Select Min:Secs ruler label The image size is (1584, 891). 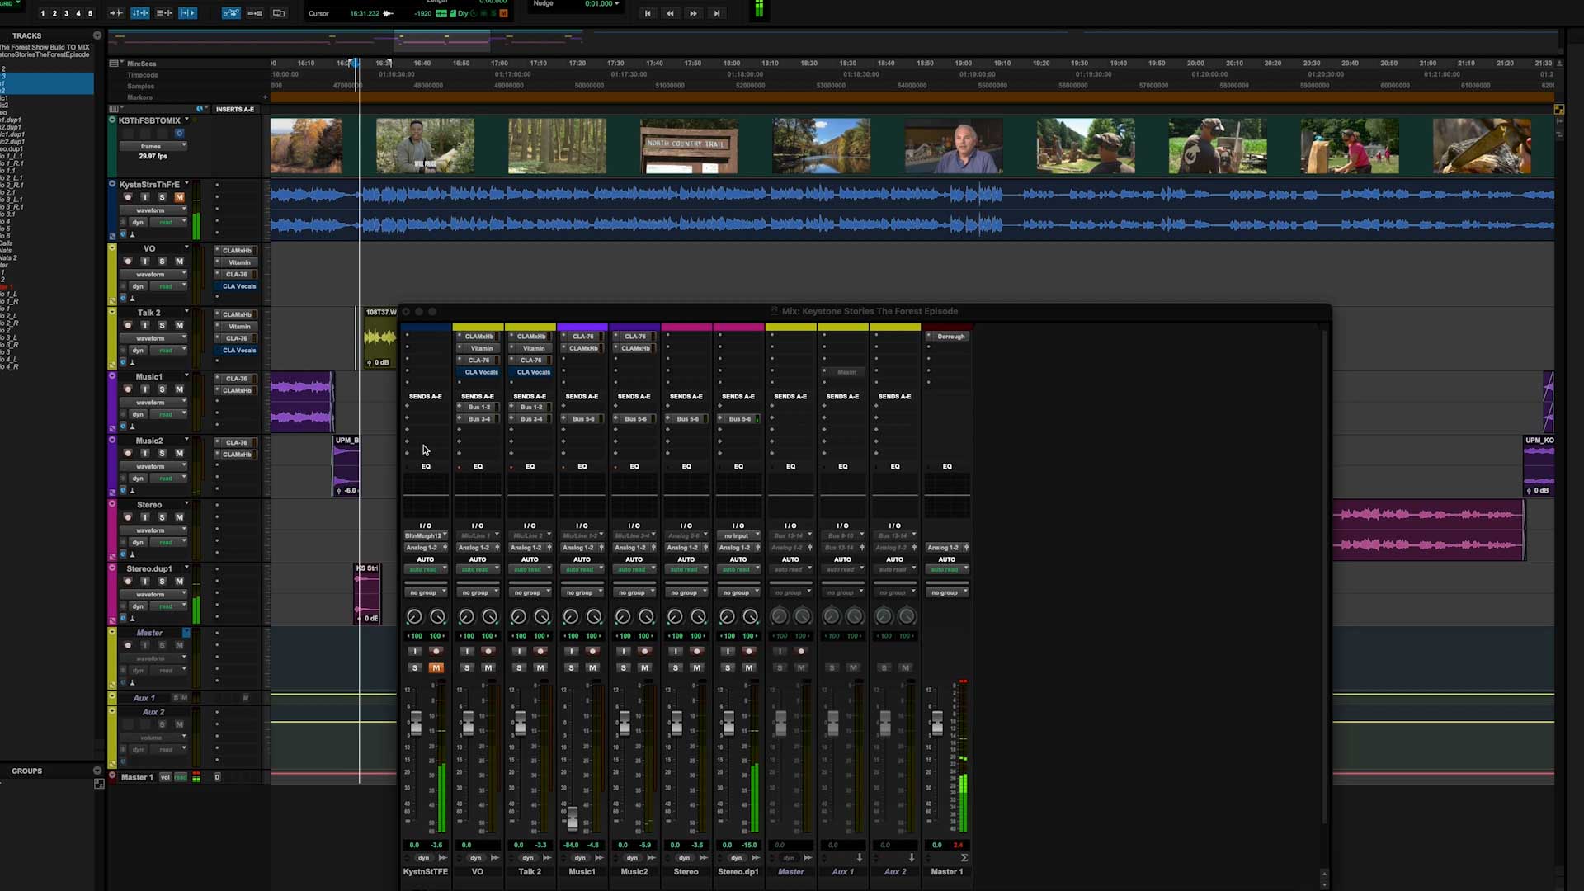click(x=142, y=64)
